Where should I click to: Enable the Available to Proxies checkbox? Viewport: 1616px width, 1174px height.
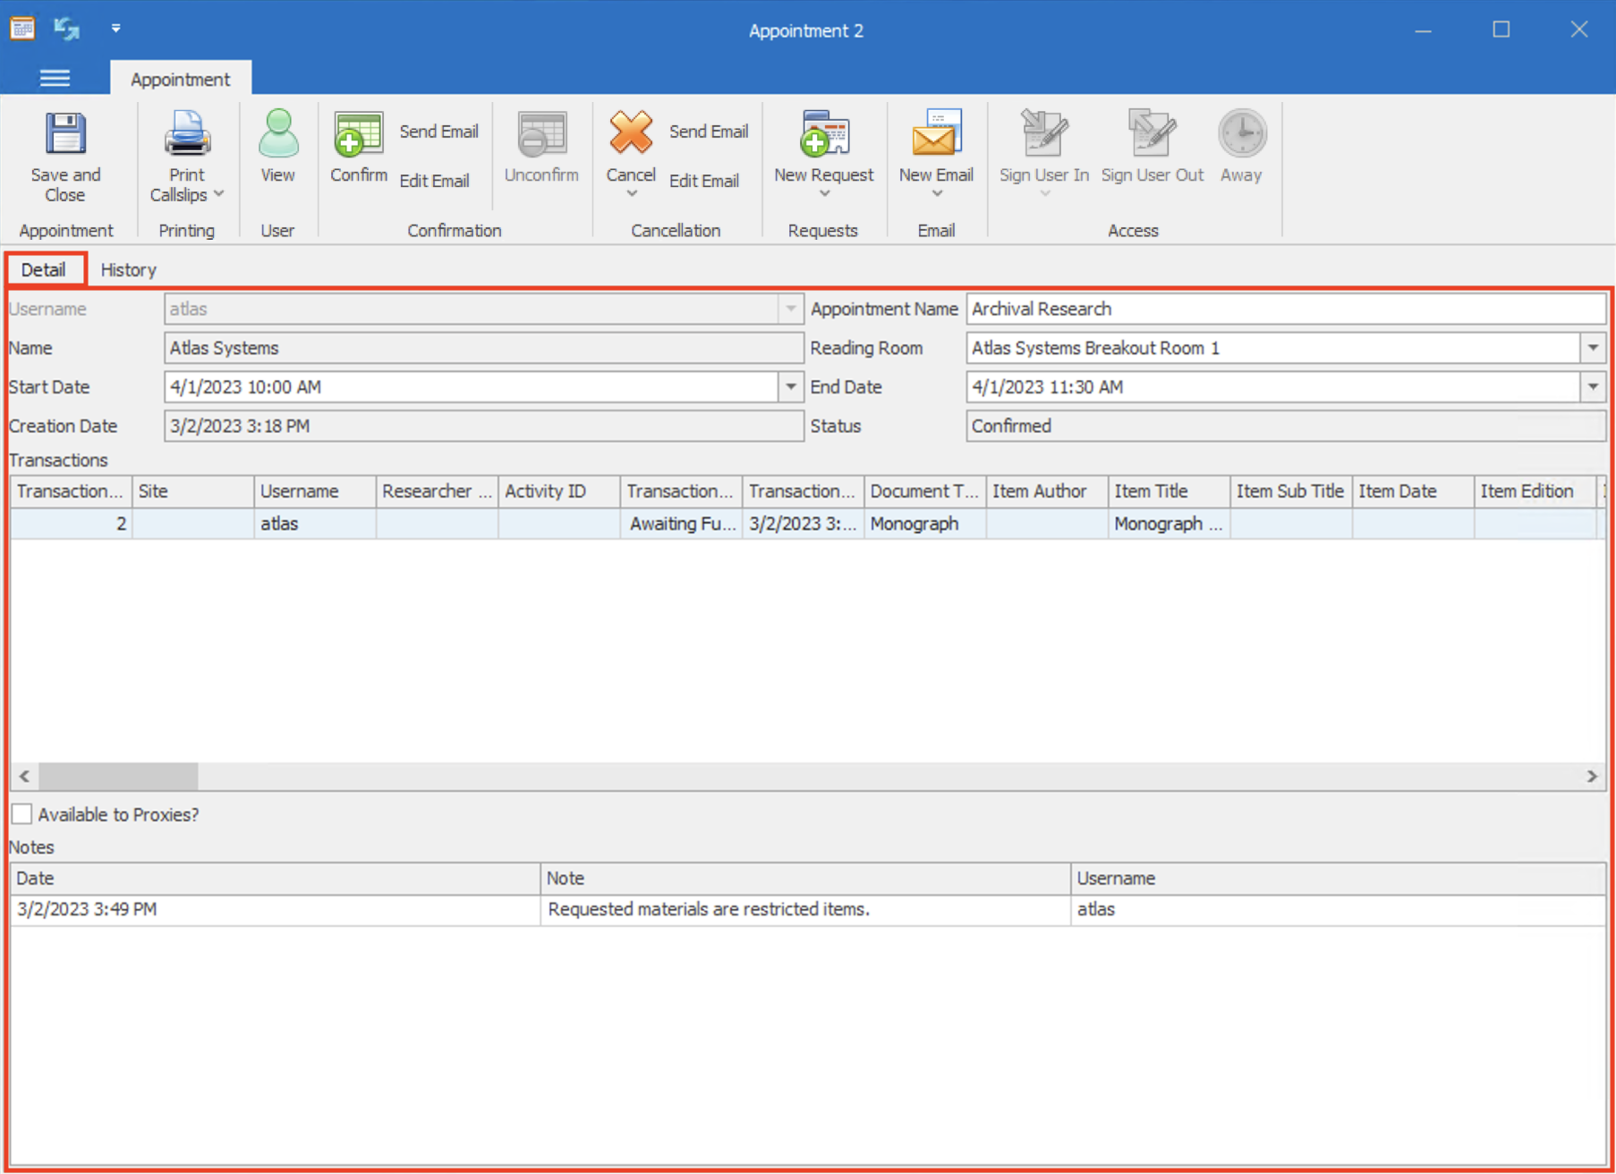coord(21,813)
